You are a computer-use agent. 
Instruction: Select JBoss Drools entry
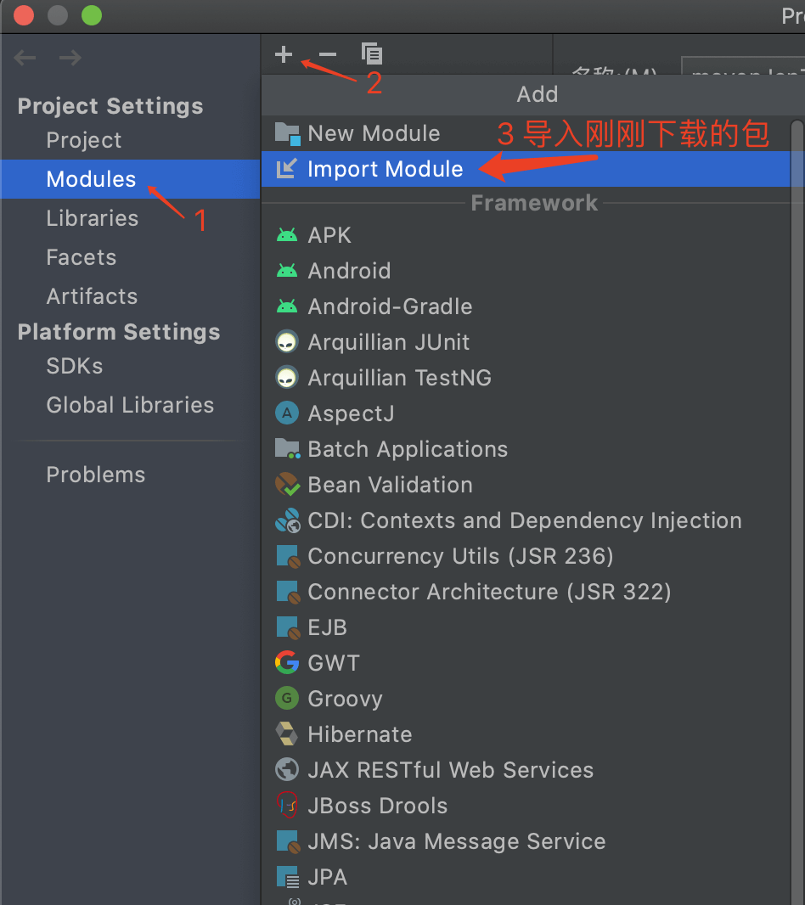[x=526, y=805]
